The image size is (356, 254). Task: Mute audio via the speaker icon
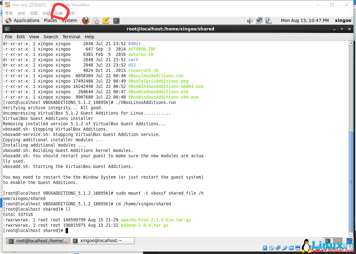click(250, 20)
